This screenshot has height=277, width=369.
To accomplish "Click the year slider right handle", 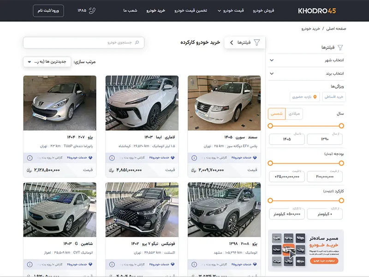I will point(341,126).
